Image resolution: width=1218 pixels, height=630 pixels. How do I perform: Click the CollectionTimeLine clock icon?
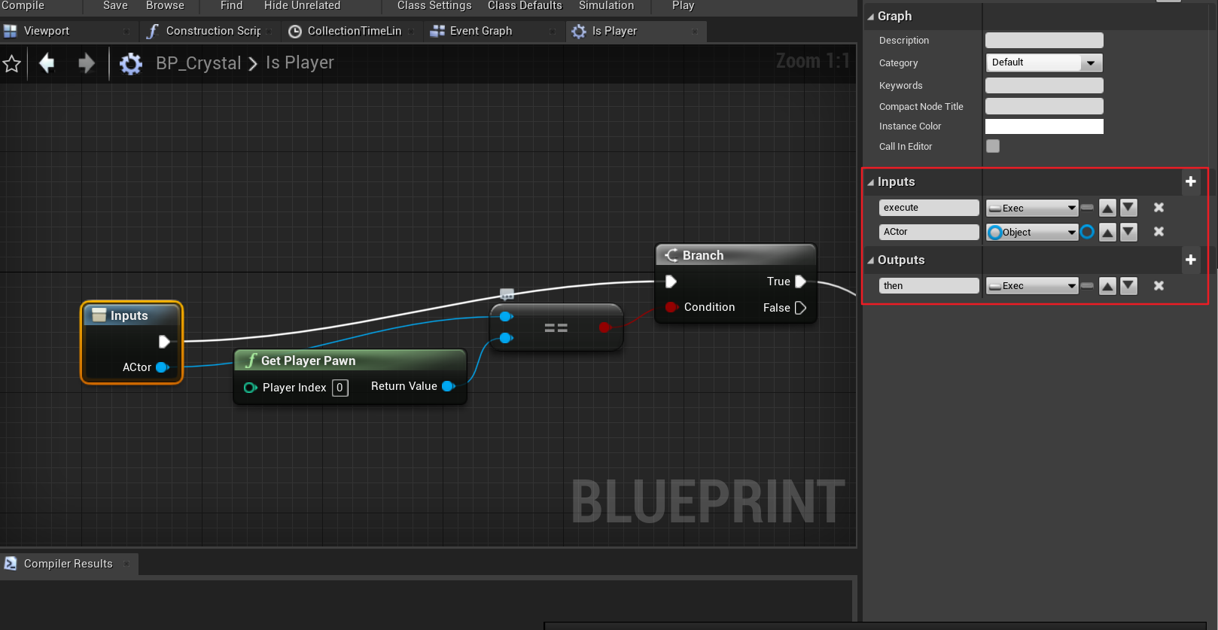(295, 31)
